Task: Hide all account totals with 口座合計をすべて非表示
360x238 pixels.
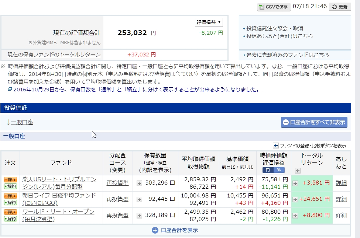Action: [314, 122]
